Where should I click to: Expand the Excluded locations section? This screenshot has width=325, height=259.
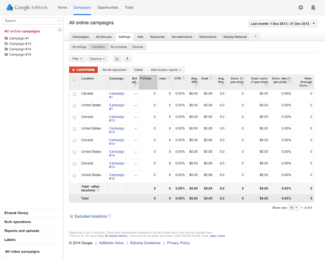click(x=71, y=217)
